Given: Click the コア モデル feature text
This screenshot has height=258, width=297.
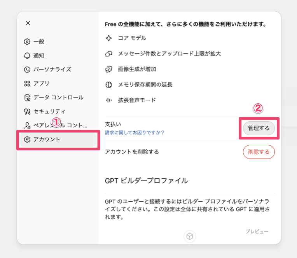Looking at the screenshot, I should tap(132, 38).
